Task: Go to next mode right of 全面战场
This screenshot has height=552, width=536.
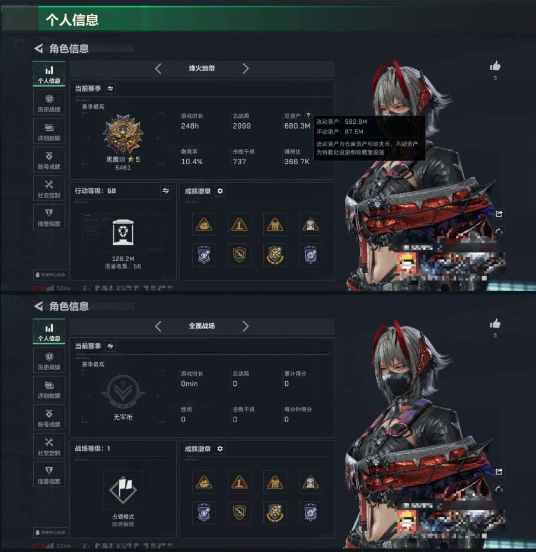Action: click(245, 326)
